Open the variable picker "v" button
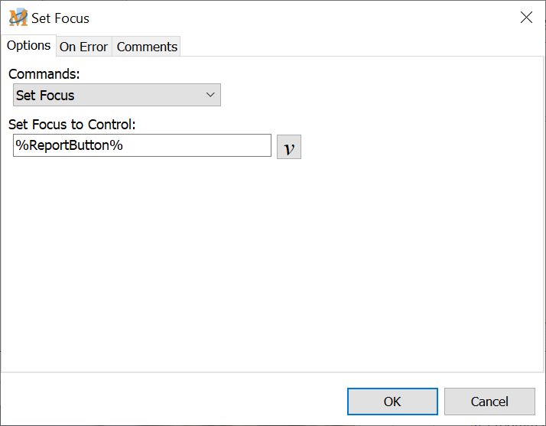The width and height of the screenshot is (546, 426). click(289, 147)
